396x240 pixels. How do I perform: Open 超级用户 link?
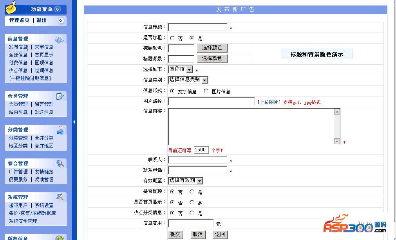(x=18, y=205)
